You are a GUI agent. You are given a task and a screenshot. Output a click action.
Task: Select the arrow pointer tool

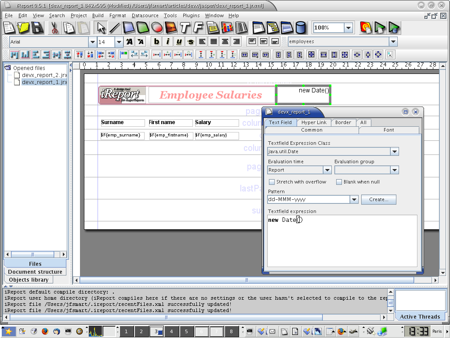101,28
